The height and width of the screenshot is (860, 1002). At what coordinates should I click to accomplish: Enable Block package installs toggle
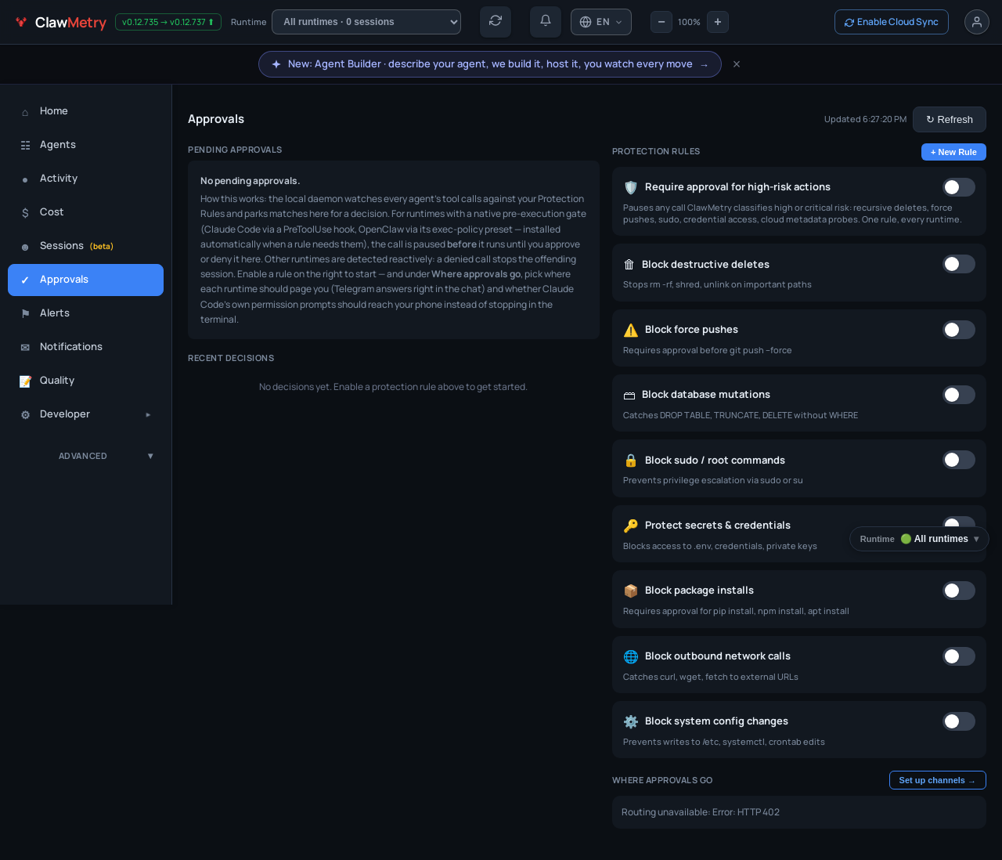(959, 591)
